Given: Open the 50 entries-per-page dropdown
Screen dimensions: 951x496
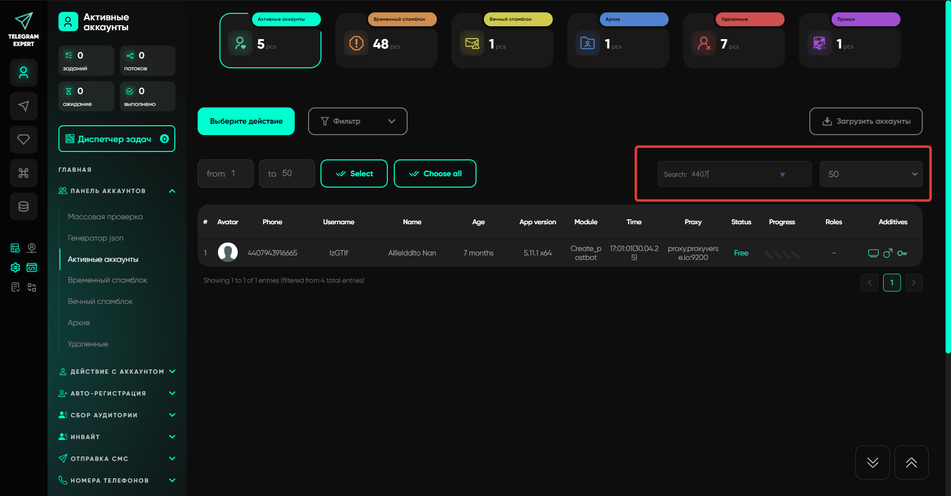Looking at the screenshot, I should click(870, 174).
